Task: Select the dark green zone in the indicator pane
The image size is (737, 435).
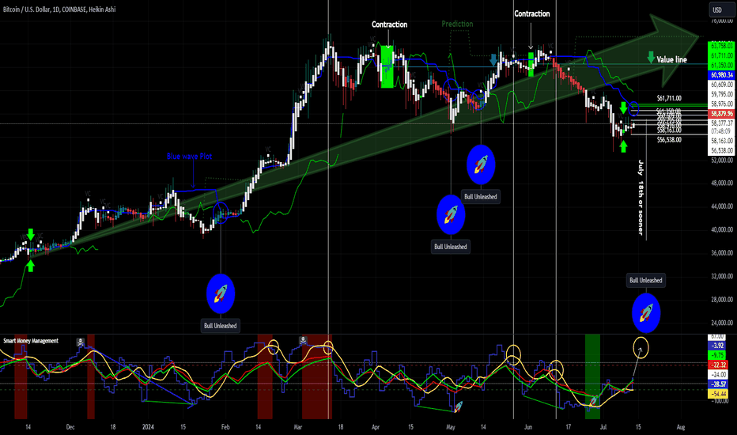Action: point(593,376)
